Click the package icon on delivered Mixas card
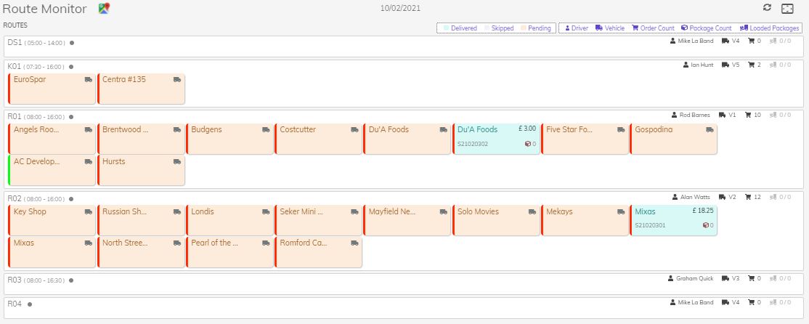This screenshot has width=809, height=324. 705,225
